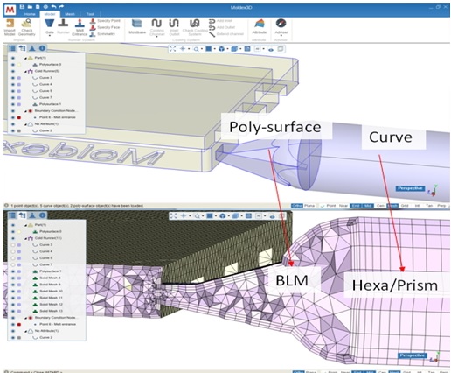The image size is (451, 373).
Task: Click the Add Inlet tool
Action: coord(220,21)
